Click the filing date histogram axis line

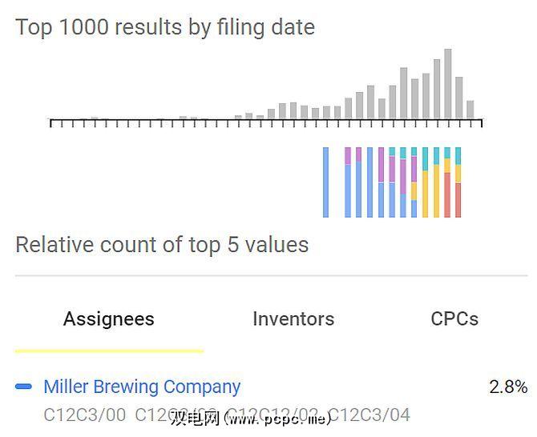(266, 120)
